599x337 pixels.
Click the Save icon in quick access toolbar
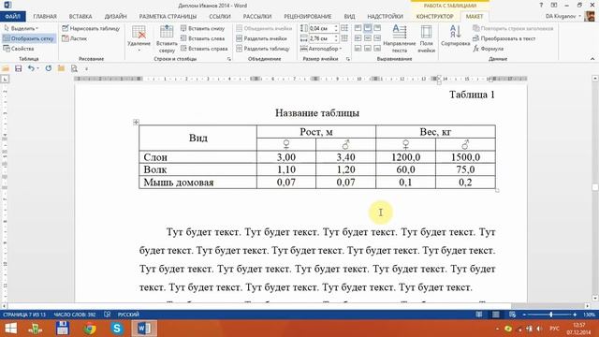[x=18, y=68]
